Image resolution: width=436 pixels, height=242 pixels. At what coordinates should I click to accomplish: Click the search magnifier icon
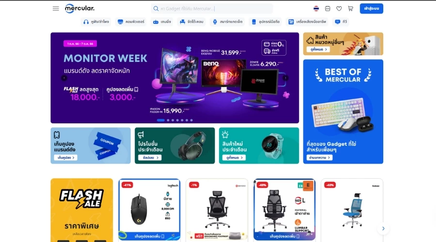click(x=156, y=9)
